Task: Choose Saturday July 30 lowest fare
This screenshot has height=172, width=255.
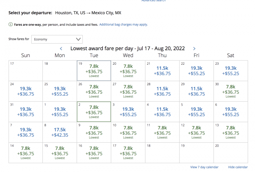Action: [230, 91]
